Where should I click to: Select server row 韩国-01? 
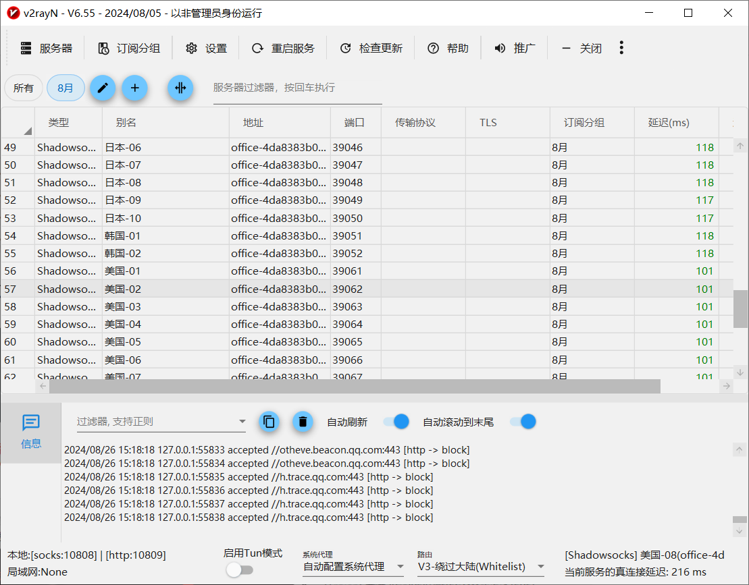tap(367, 235)
